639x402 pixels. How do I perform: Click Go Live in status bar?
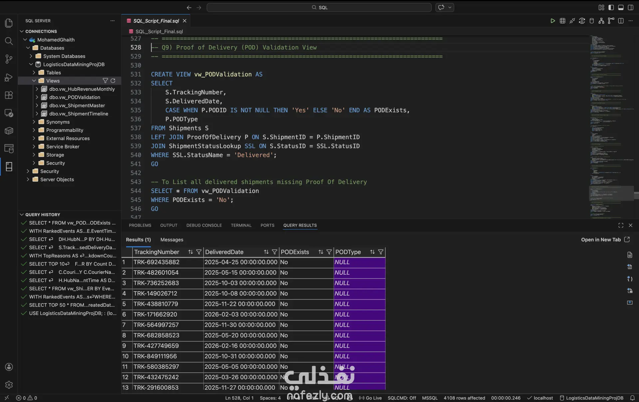click(x=370, y=398)
